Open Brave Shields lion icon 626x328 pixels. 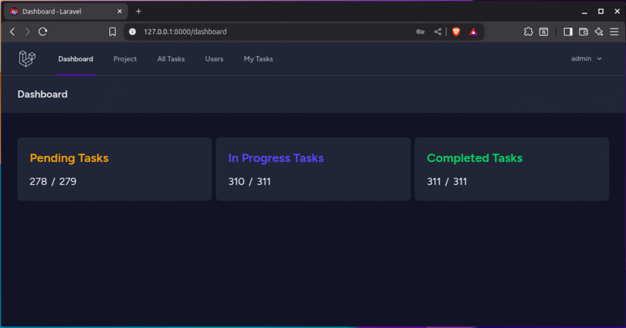[455, 32]
